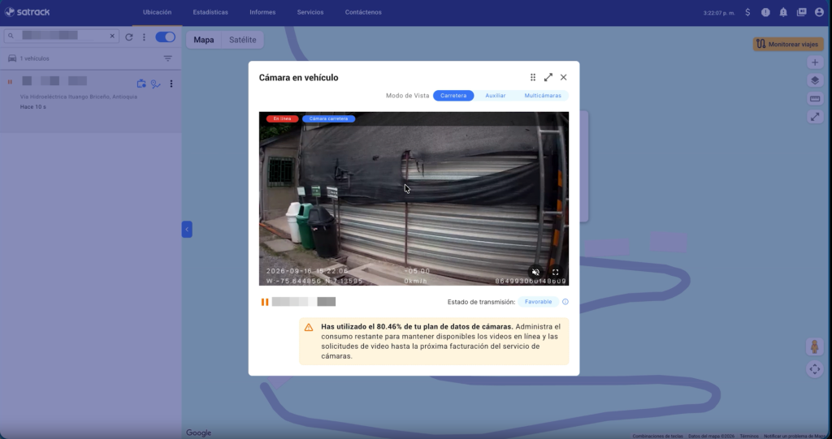Select the map ruler measure tool

814,99
